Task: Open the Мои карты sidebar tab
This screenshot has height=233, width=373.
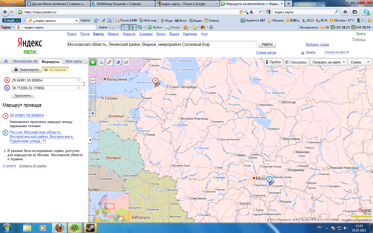Action: tap(74, 61)
